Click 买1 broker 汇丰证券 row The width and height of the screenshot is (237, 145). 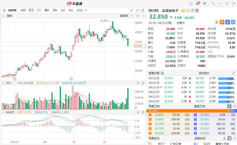click(169, 143)
